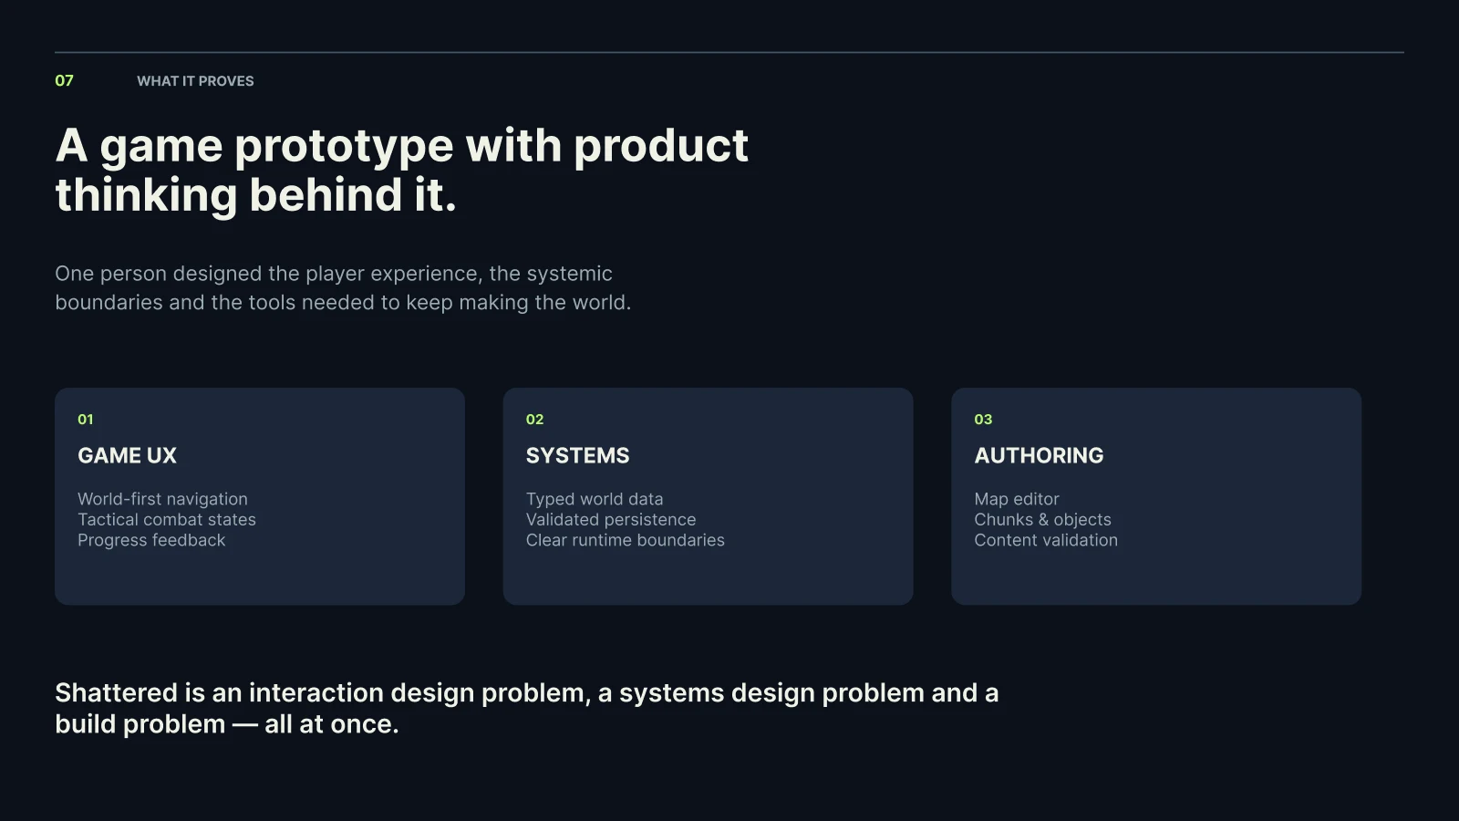The width and height of the screenshot is (1459, 821).
Task: Select the Map editor line
Action: (x=1017, y=499)
